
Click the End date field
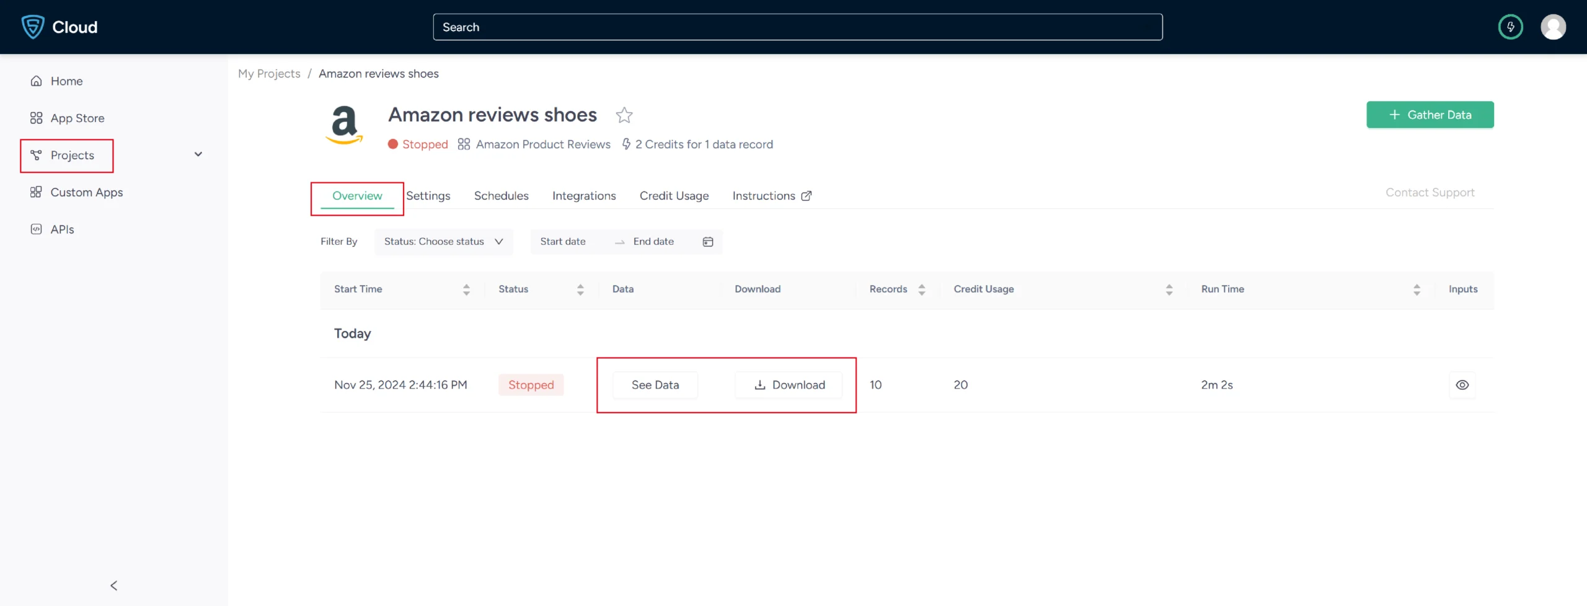point(653,242)
